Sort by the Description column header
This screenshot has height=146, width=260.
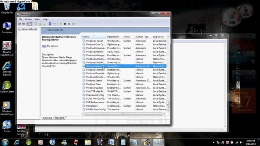coord(114,36)
